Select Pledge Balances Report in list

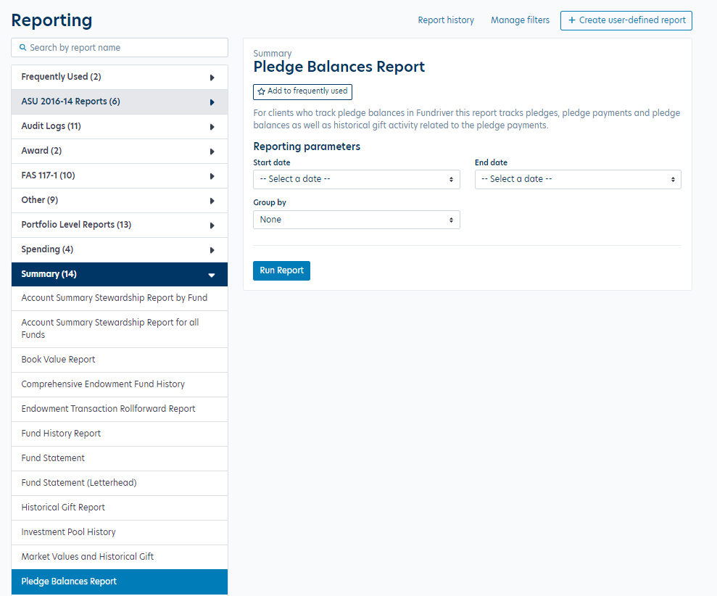pos(120,582)
